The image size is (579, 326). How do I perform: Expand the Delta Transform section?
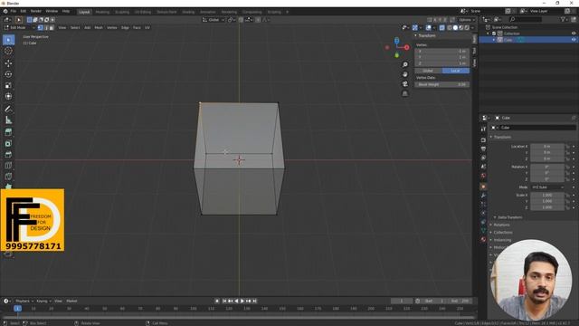coord(509,217)
